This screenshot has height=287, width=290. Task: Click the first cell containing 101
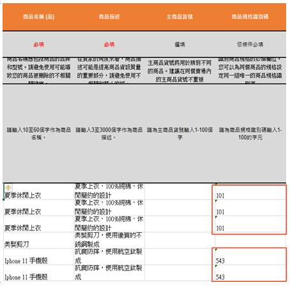coord(250,191)
